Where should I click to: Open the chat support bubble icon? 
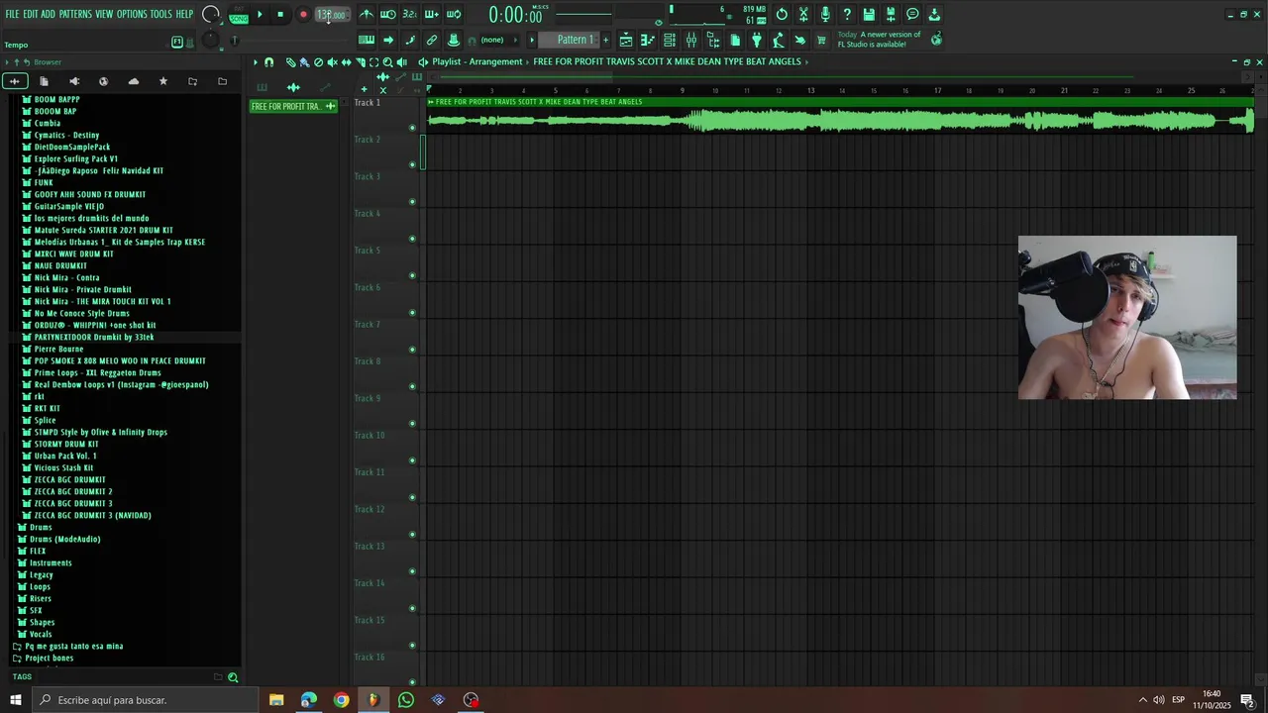click(912, 14)
